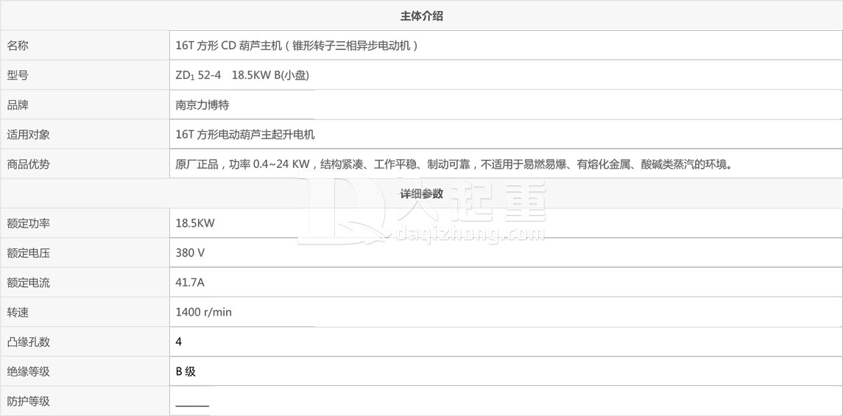843x416 pixels.
Task: Select the 41.7A current value
Action: coord(190,282)
